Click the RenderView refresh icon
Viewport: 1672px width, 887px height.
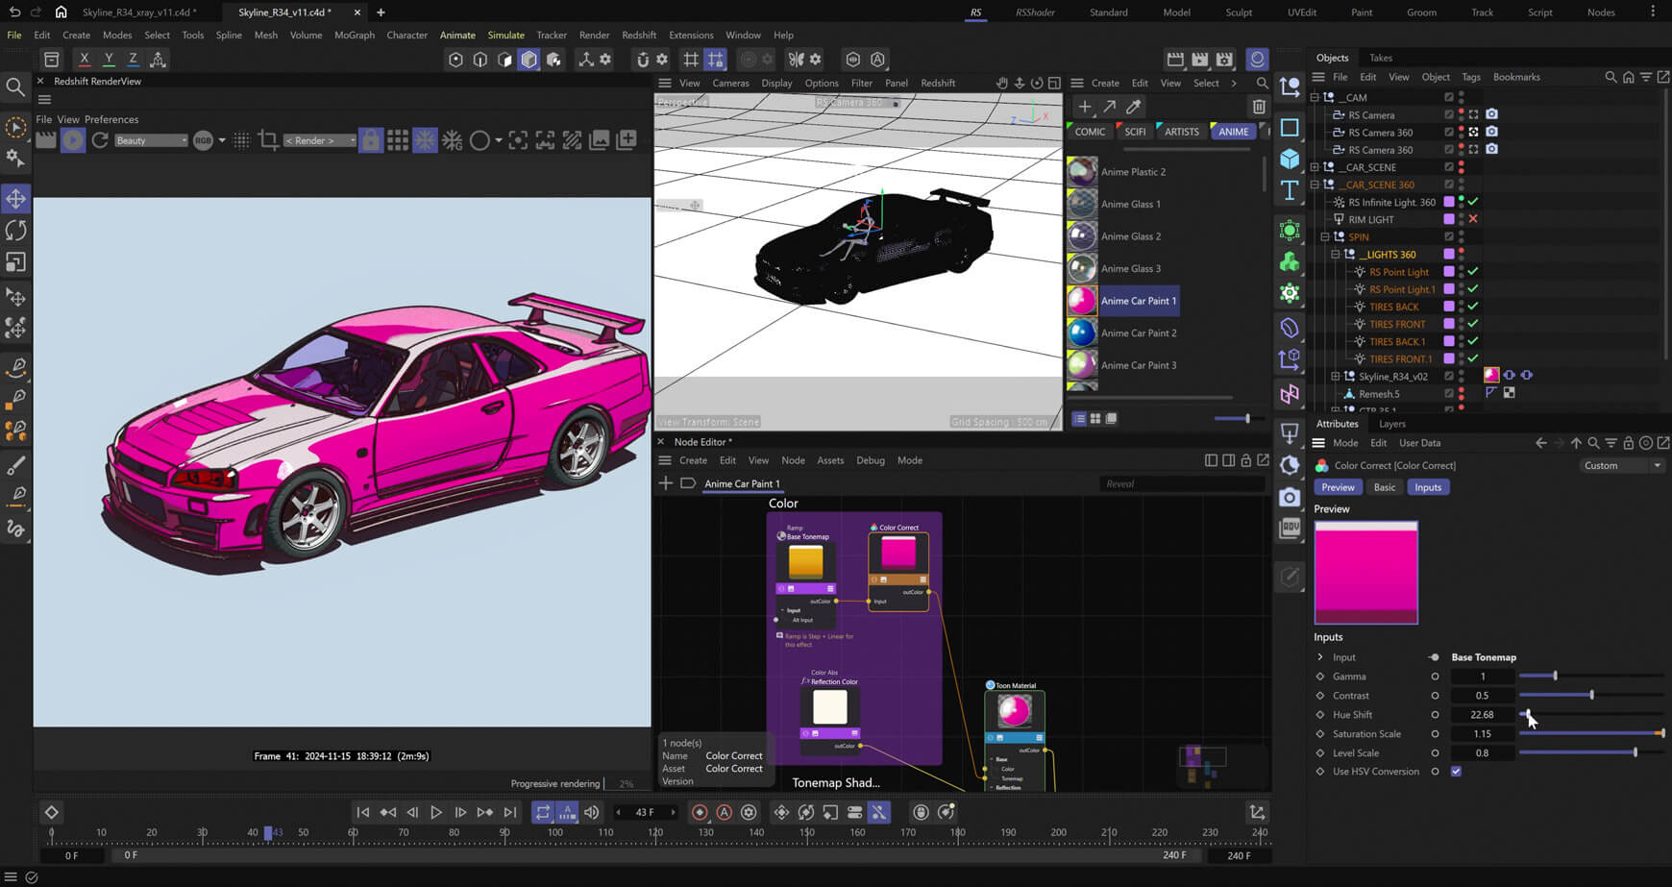click(100, 140)
